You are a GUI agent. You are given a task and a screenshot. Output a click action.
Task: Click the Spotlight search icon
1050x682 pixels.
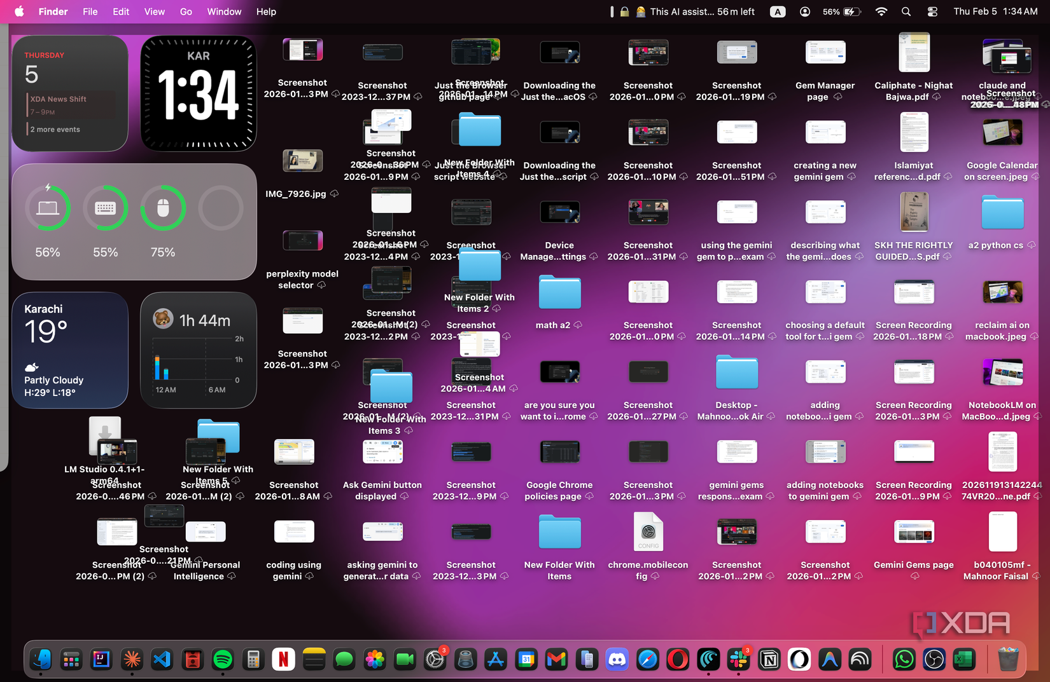(x=906, y=11)
